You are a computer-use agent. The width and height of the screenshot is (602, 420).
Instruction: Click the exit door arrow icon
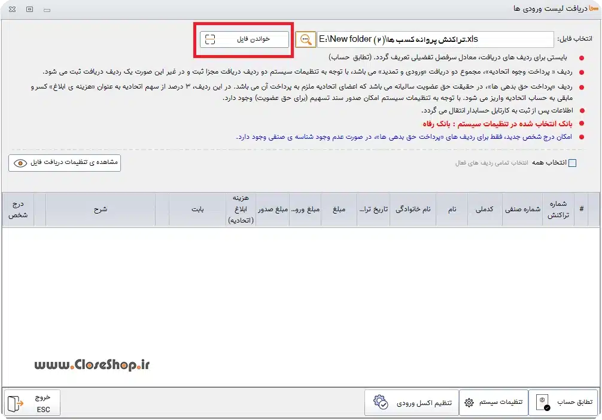(16, 403)
